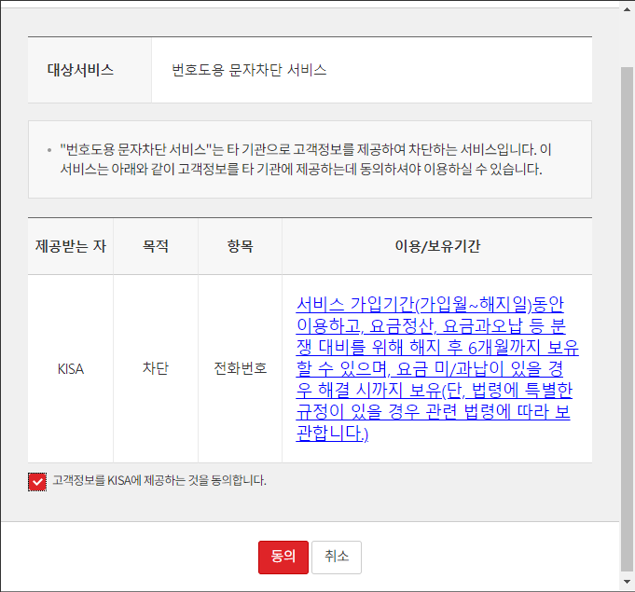
Task: Click the 대상서비스 label
Action: click(80, 70)
